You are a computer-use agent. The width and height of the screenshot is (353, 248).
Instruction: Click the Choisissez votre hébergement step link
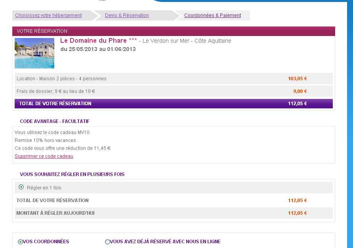click(48, 15)
